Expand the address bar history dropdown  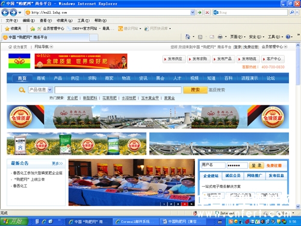pos(193,13)
